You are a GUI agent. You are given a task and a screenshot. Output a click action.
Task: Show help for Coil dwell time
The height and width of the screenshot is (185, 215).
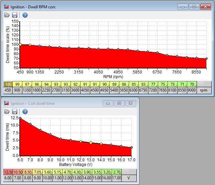pyautogui.click(x=25, y=111)
